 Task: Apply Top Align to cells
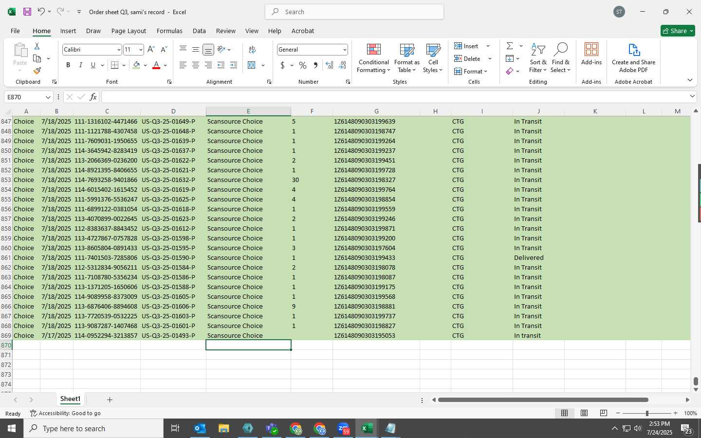[x=183, y=50]
